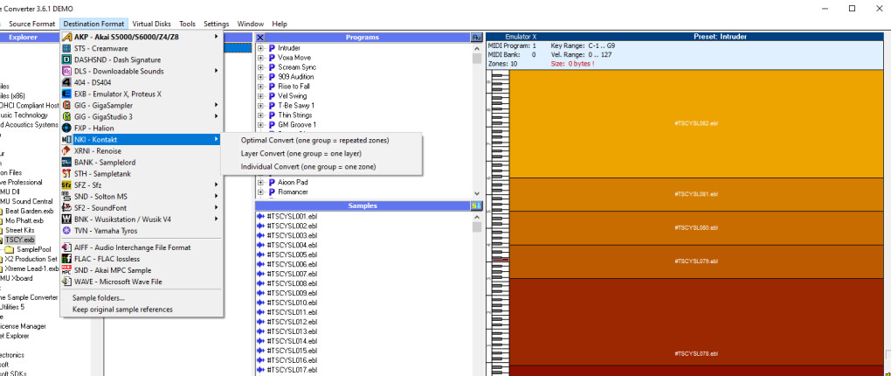The image size is (891, 376).
Task: Select Individual Convert option
Action: tap(309, 166)
